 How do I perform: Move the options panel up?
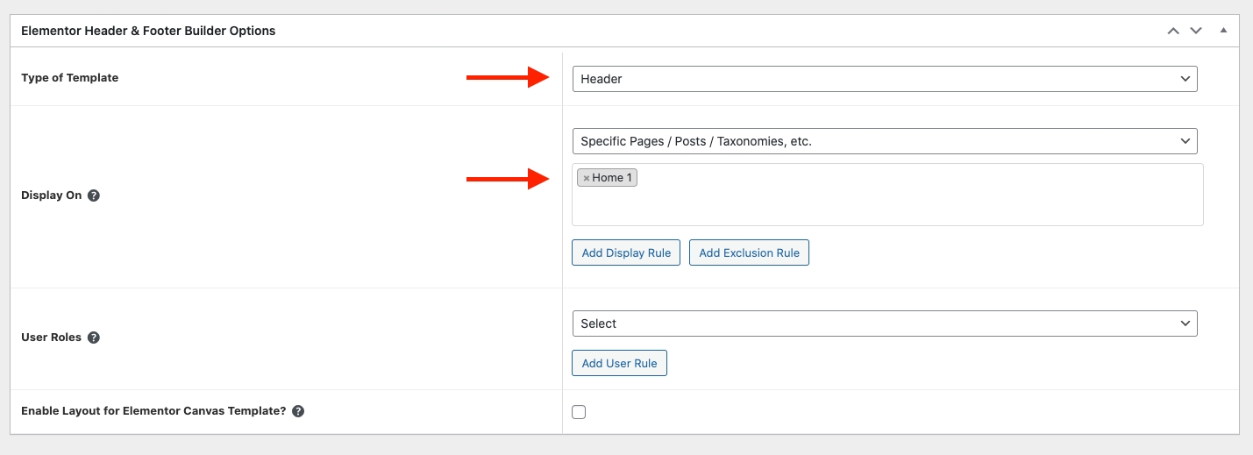click(x=1173, y=31)
